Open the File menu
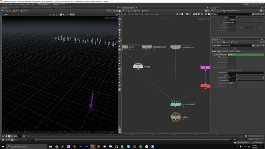265x149 pixels. point(3,4)
